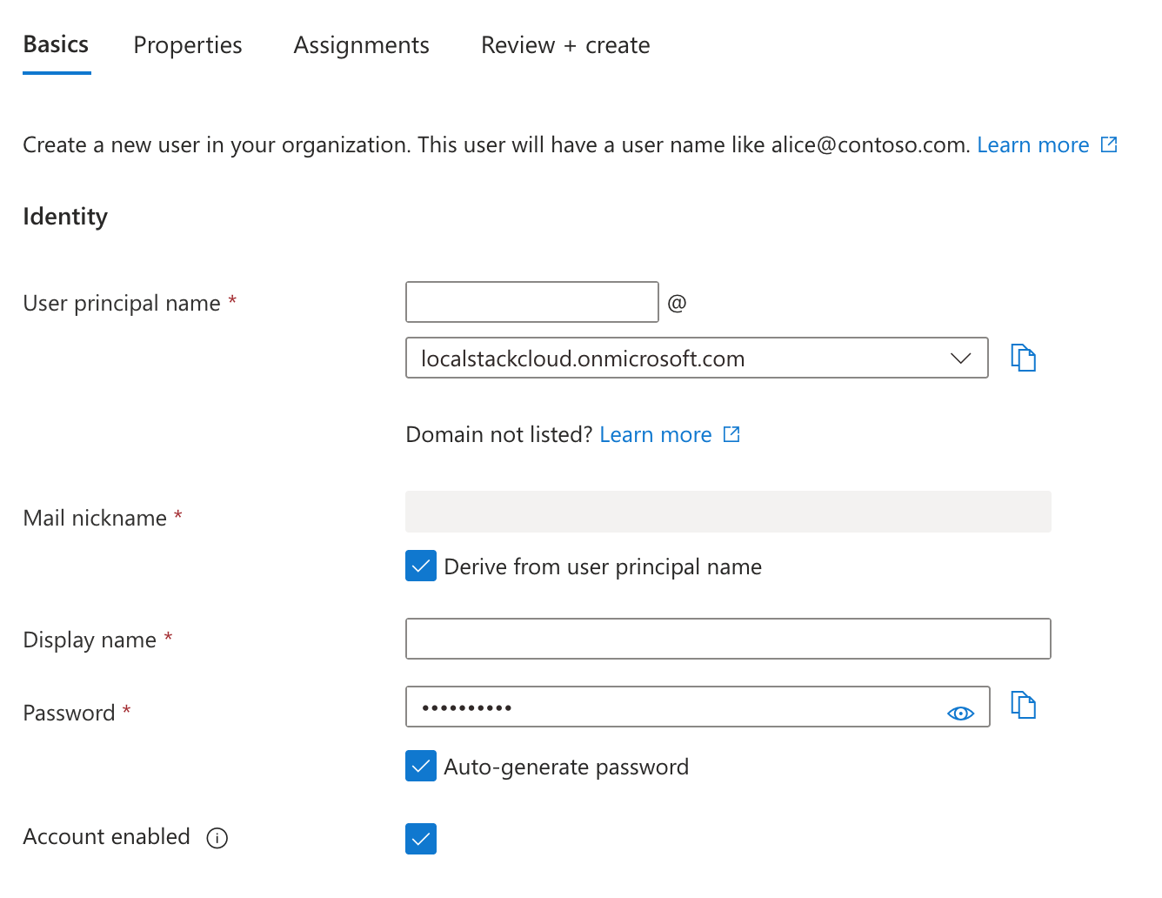Click the Display name text field

(x=728, y=639)
